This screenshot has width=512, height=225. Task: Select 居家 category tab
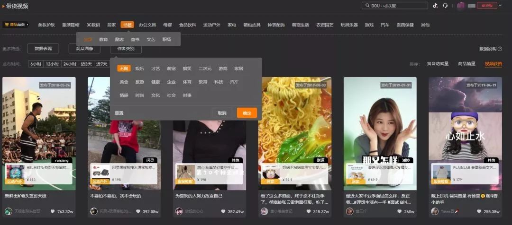tap(111, 25)
